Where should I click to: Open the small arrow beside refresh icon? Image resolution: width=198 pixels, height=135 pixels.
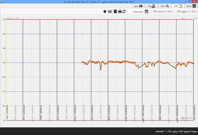point(127,12)
